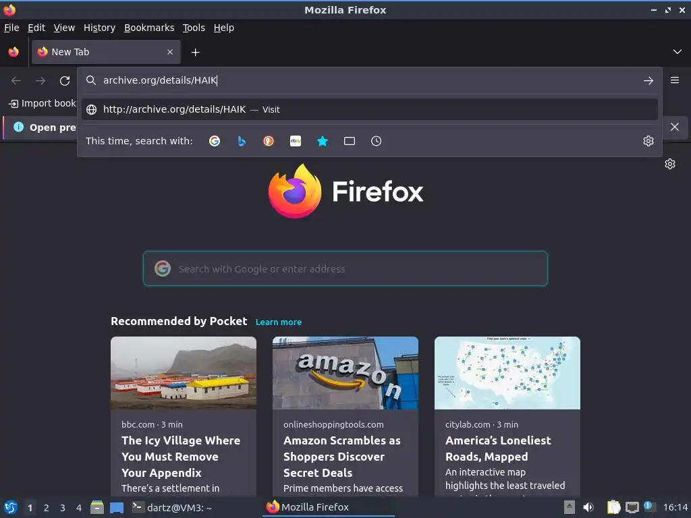Switch to workspace 2
This screenshot has width=691, height=518.
(x=47, y=508)
